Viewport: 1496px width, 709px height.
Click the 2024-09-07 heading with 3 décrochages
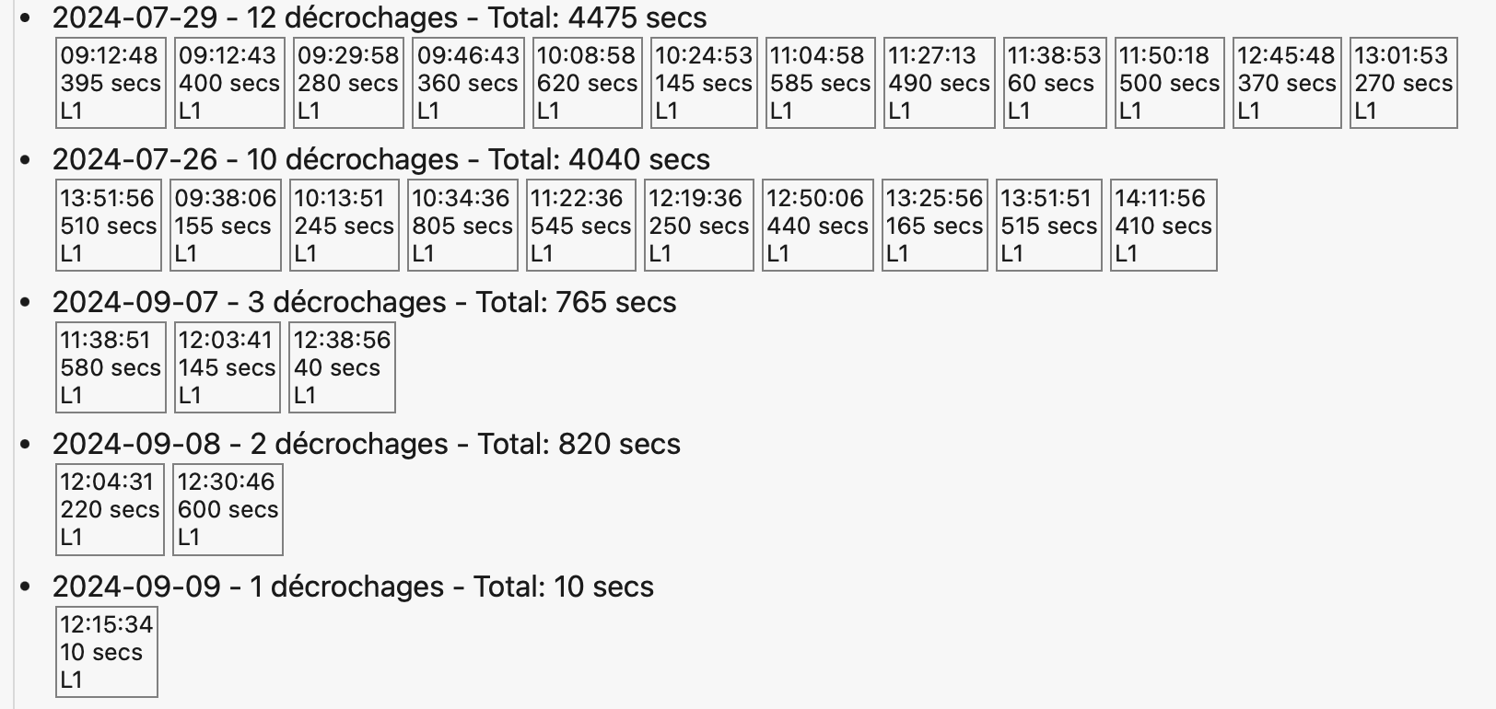coord(364,302)
